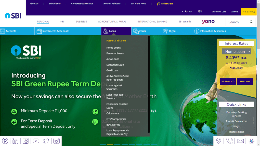Screen dimensions: 260x146
Task: Open SBI LinkedIn page icon
Action: [15, 141]
